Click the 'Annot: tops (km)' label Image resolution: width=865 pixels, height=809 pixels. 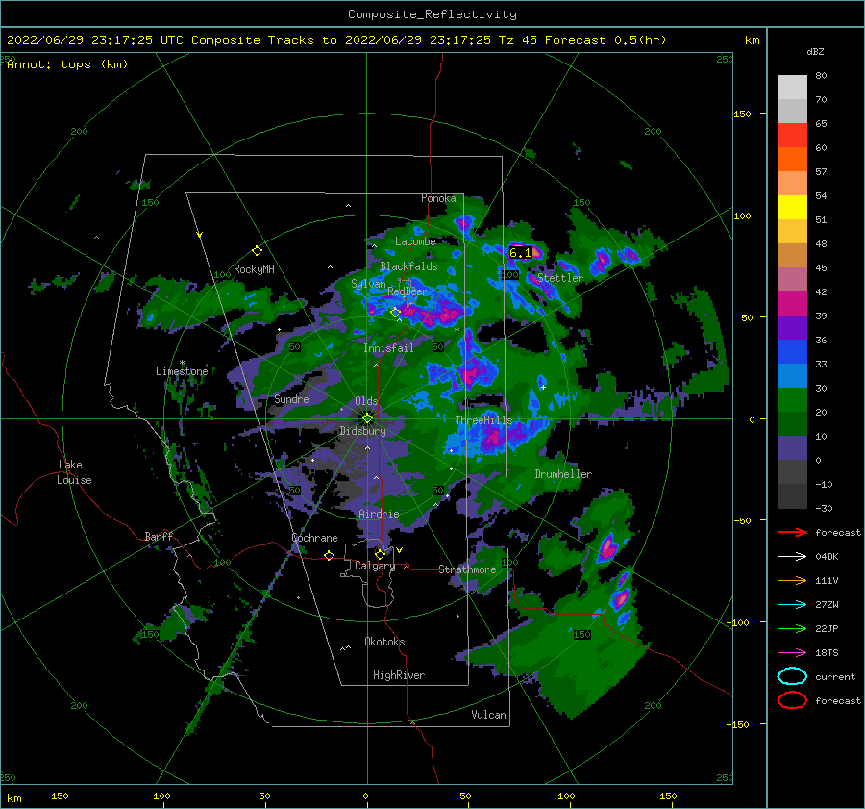pyautogui.click(x=67, y=64)
